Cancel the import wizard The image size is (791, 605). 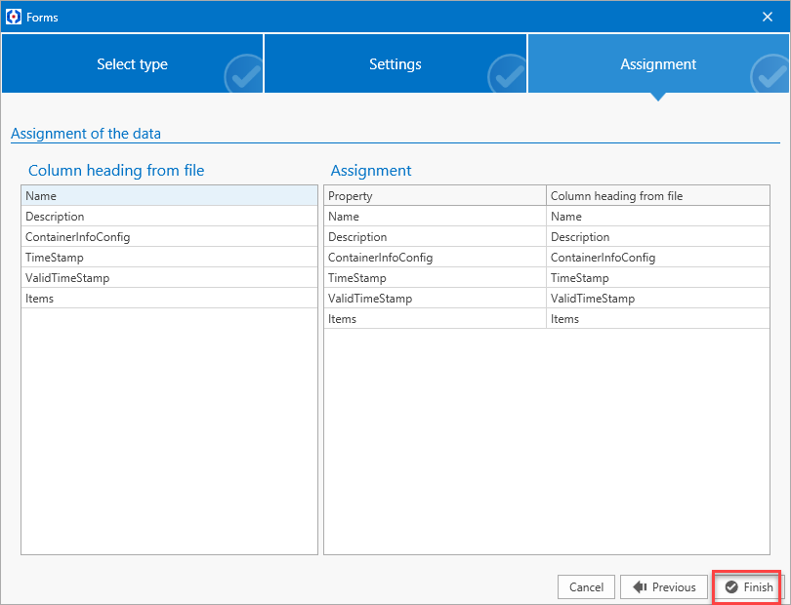[x=586, y=586]
